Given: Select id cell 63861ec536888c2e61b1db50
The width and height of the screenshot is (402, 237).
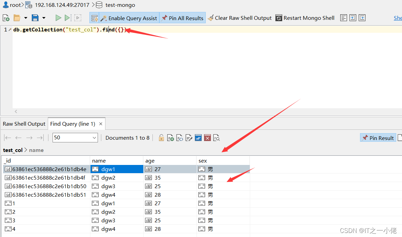Looking at the screenshot, I should pyautogui.click(x=46, y=186).
